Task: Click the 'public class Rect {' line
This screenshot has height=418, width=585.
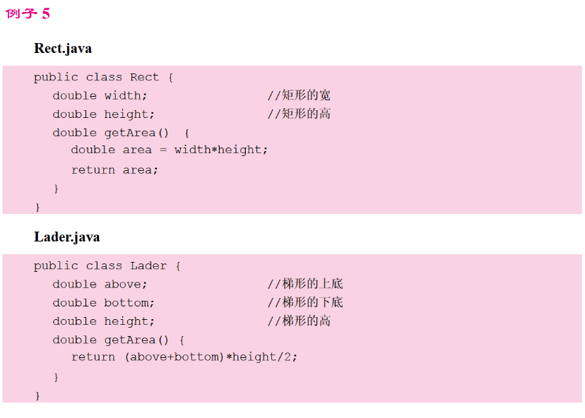Action: 103,77
